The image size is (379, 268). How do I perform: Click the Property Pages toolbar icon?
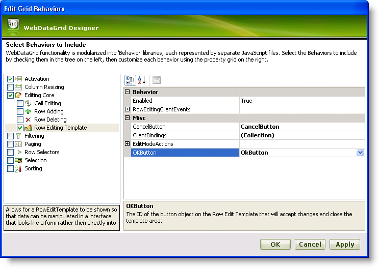157,80
